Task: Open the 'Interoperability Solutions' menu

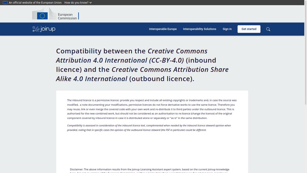Action: coord(200,29)
